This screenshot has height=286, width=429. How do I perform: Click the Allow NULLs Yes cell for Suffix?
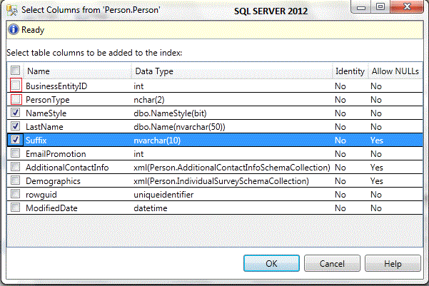click(x=377, y=141)
